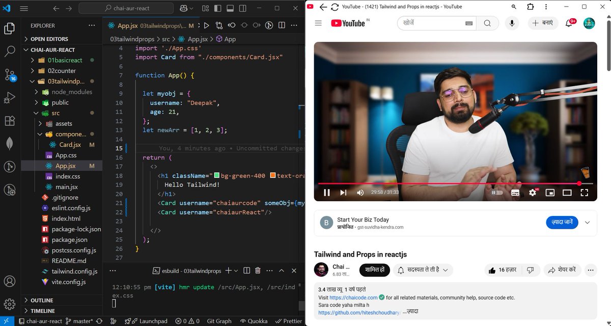This screenshot has width=611, height=326.
Task: Select the App.jsx editor tab
Action: pyautogui.click(x=150, y=25)
